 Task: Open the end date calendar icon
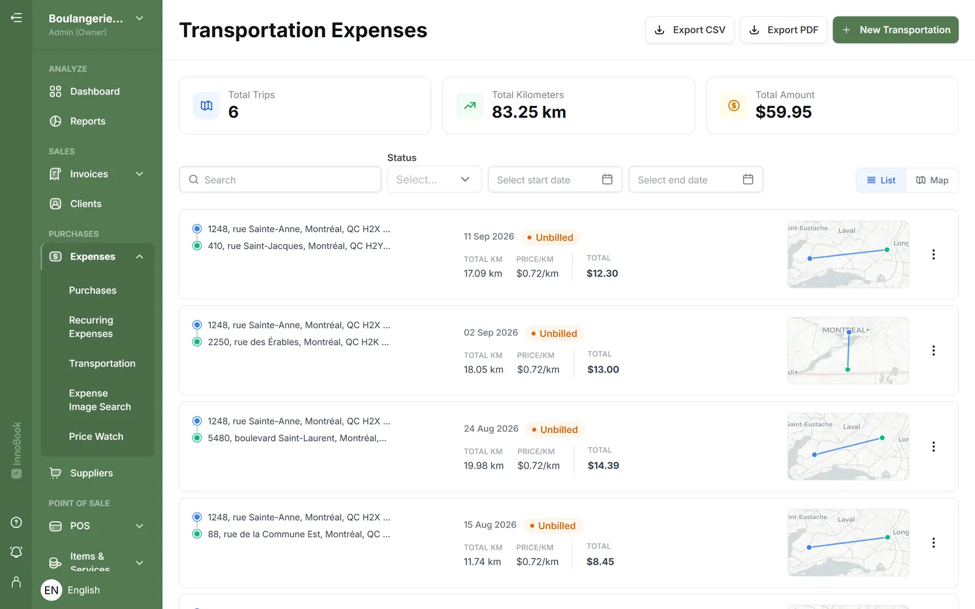(x=748, y=179)
